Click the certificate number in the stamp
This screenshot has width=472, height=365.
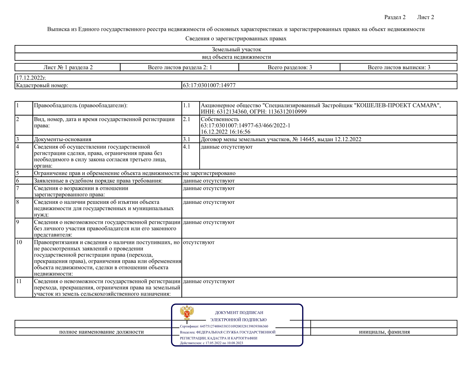click(234, 326)
